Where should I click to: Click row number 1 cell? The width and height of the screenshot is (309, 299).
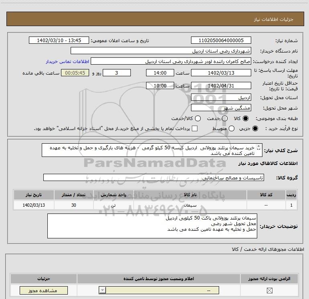[291, 205]
